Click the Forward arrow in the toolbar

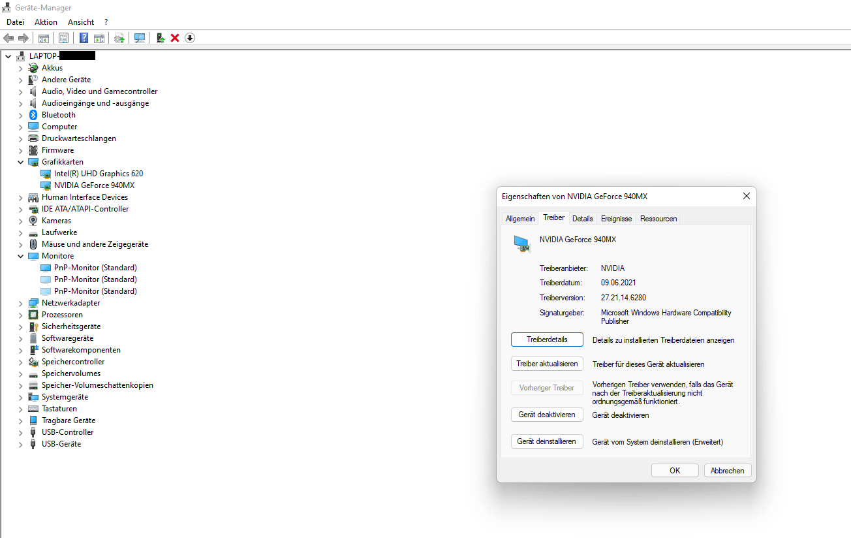[23, 38]
